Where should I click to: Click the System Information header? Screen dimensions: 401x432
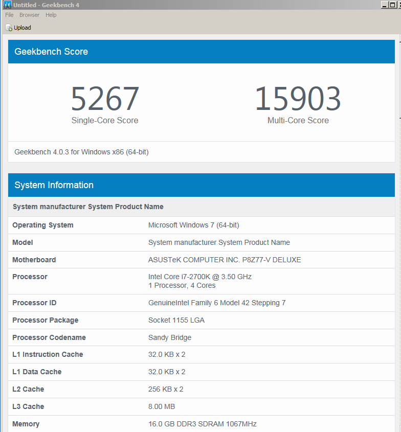pyautogui.click(x=202, y=185)
